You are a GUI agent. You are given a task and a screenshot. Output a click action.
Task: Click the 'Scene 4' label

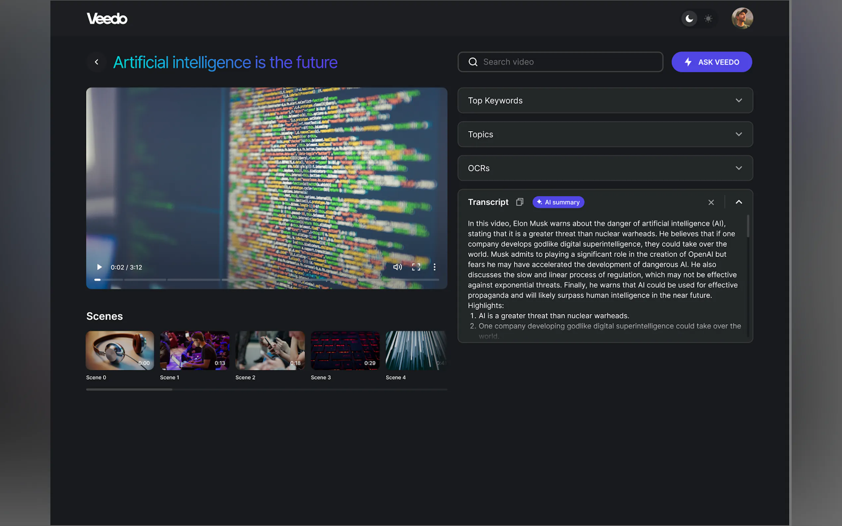[x=396, y=378]
